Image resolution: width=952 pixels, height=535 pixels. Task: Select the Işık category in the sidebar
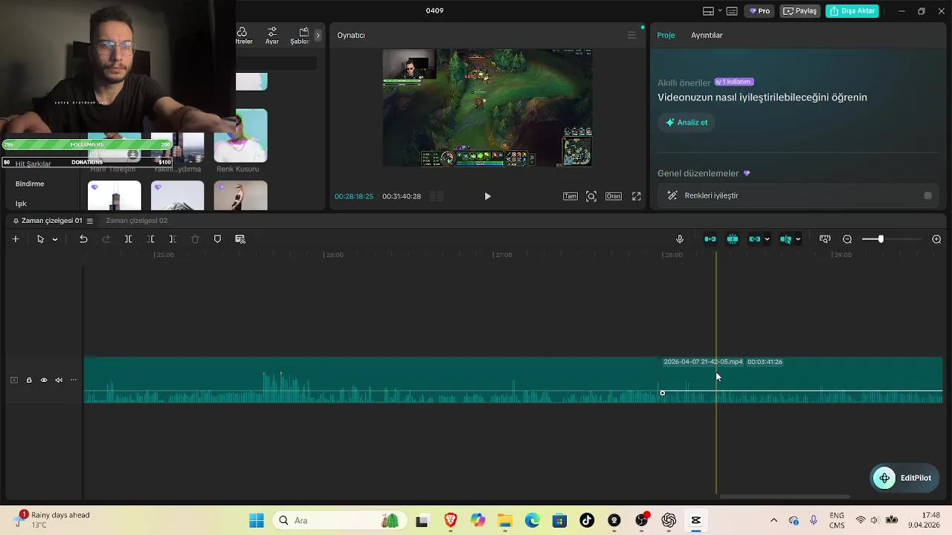point(21,204)
